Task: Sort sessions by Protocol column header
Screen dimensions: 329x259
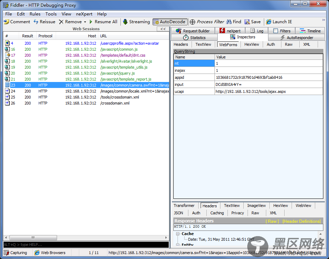Action: (x=45, y=36)
